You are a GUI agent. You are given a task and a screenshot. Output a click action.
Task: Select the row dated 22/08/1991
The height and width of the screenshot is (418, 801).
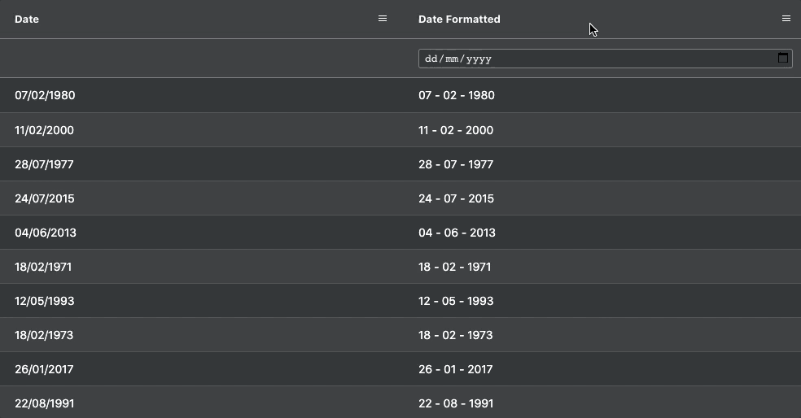point(400,403)
